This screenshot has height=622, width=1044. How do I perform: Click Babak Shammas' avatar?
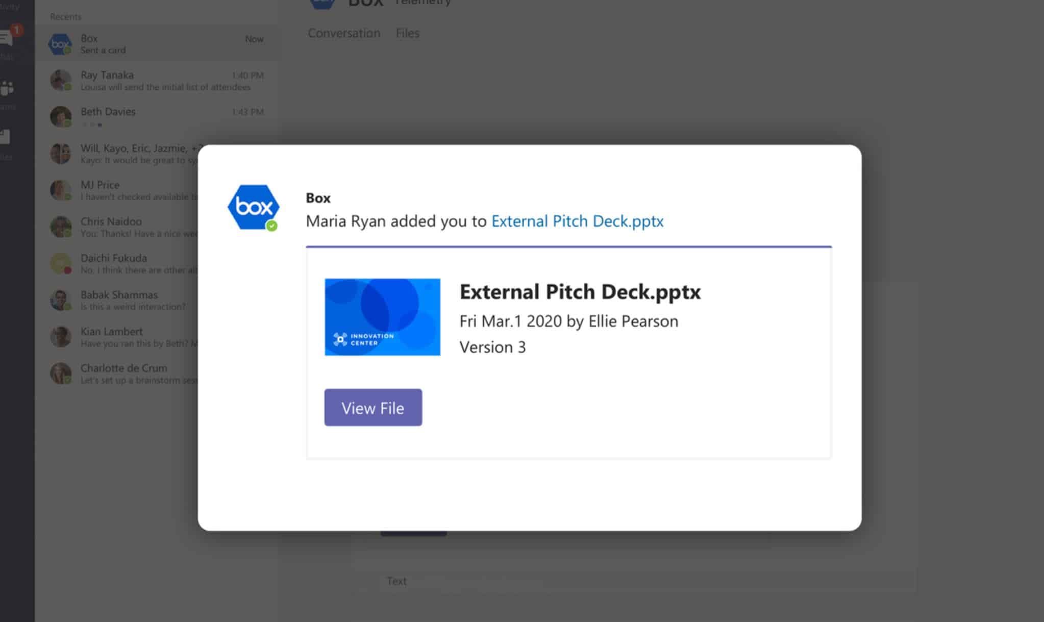coord(61,301)
